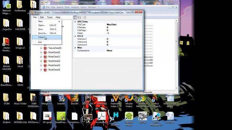The width and height of the screenshot is (232, 130).
Task: Choose Save As... in File menu
Action: click(x=47, y=33)
